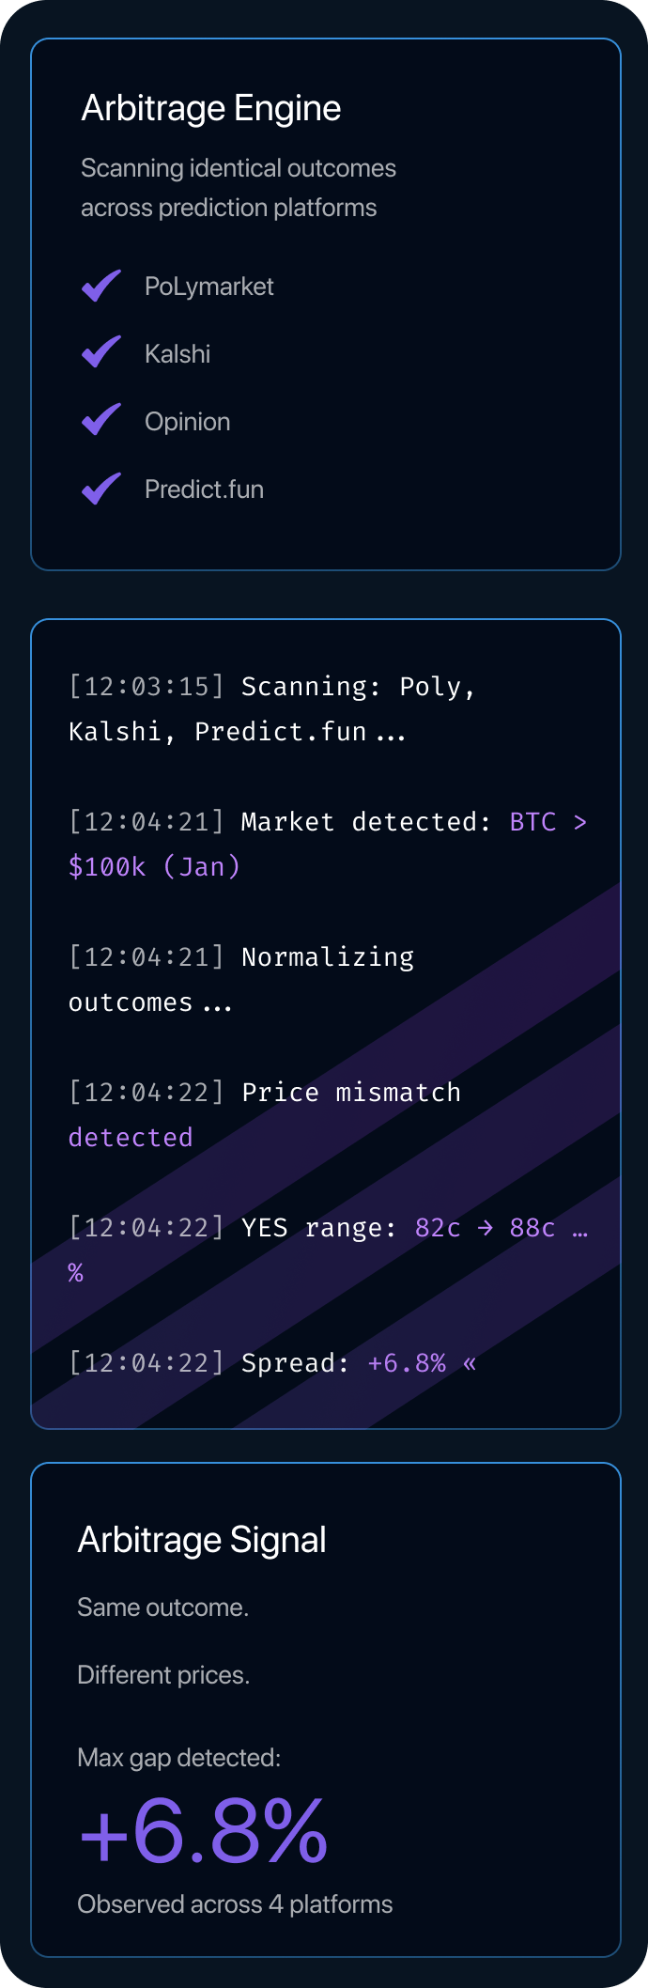Image resolution: width=648 pixels, height=1988 pixels.
Task: Click the Normalizing outcomes log entry
Action: (x=327, y=957)
